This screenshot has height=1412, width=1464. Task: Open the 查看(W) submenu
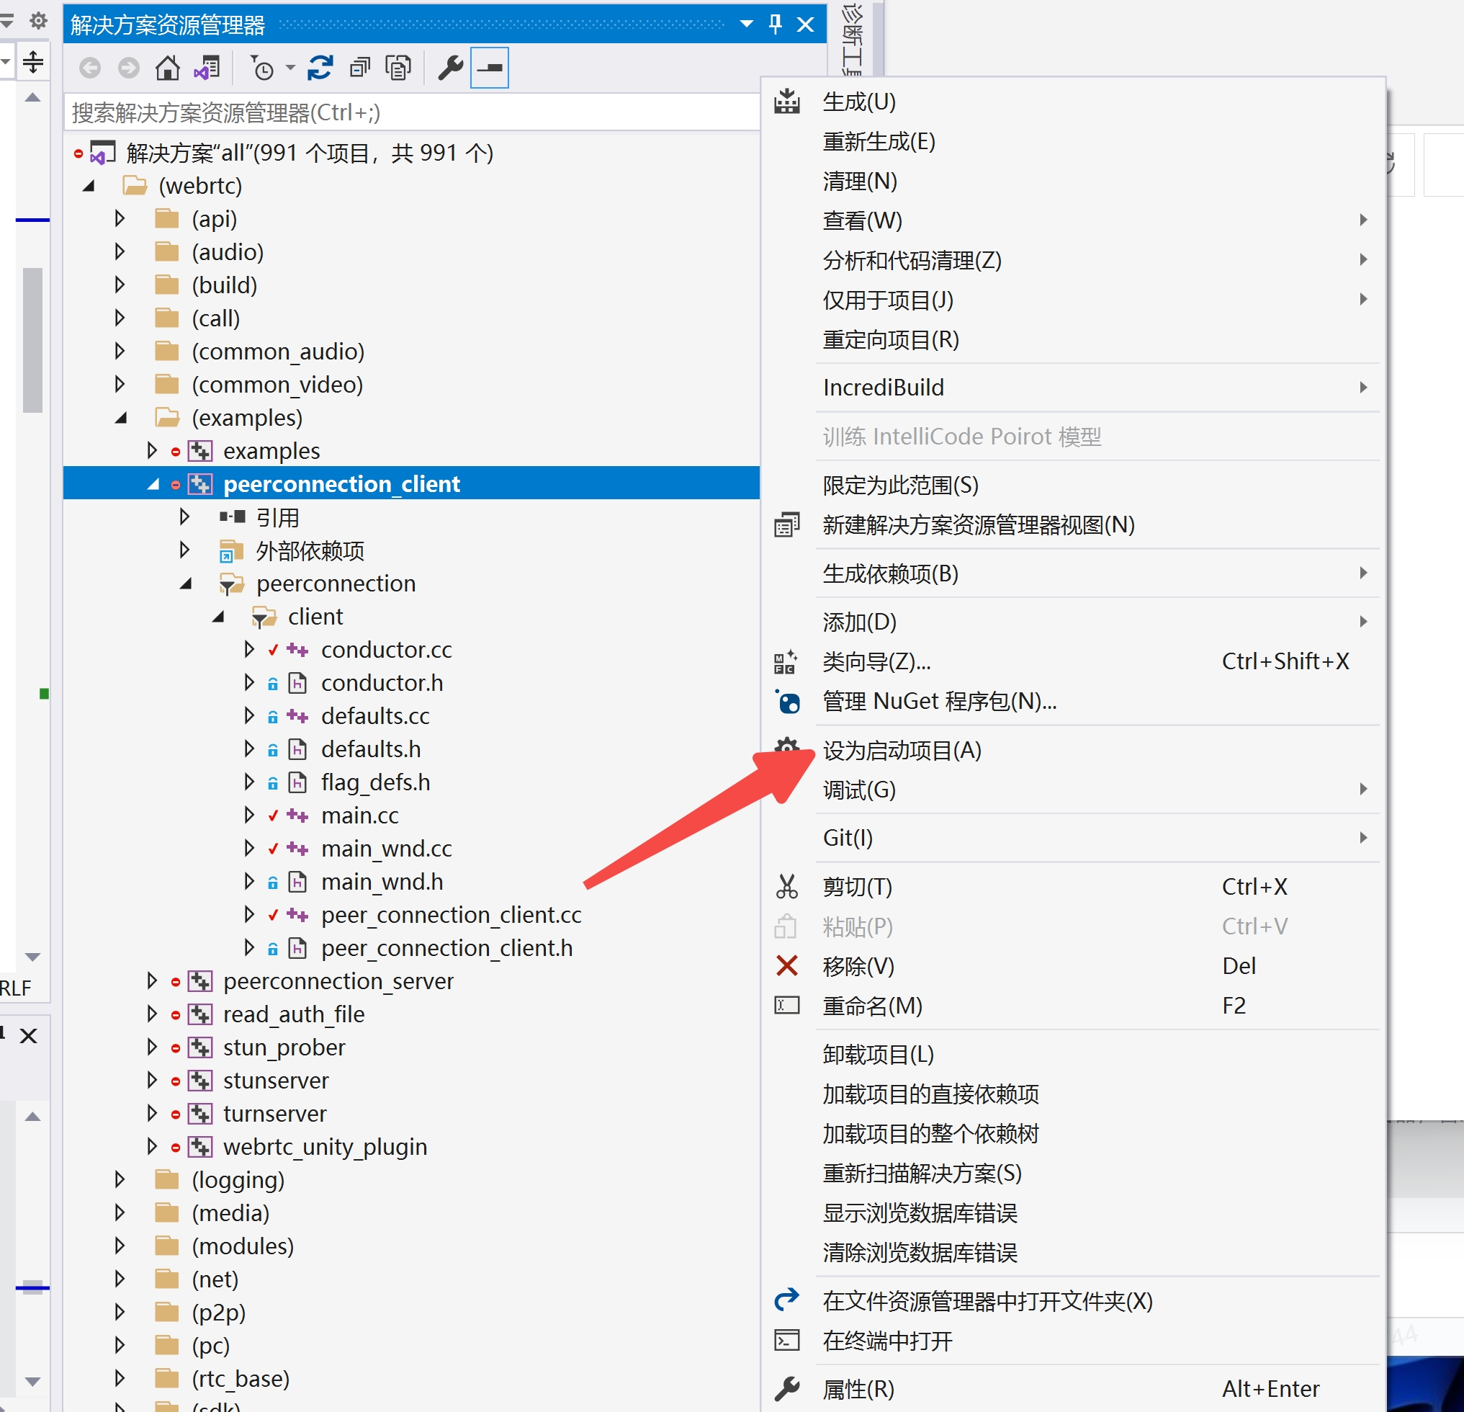coord(1074,220)
